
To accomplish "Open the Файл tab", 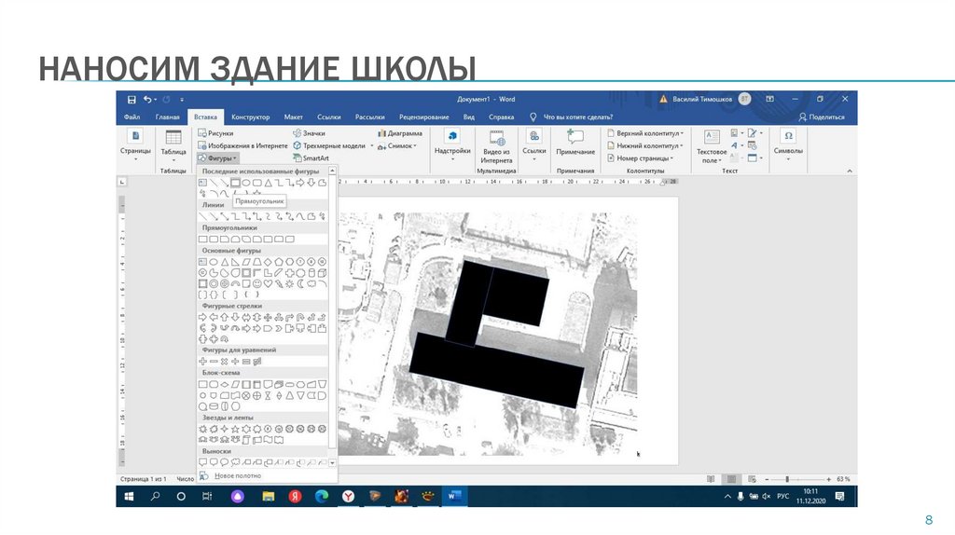I will (132, 117).
